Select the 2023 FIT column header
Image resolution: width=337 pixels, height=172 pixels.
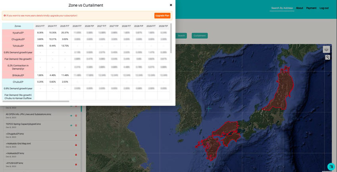[40, 26]
